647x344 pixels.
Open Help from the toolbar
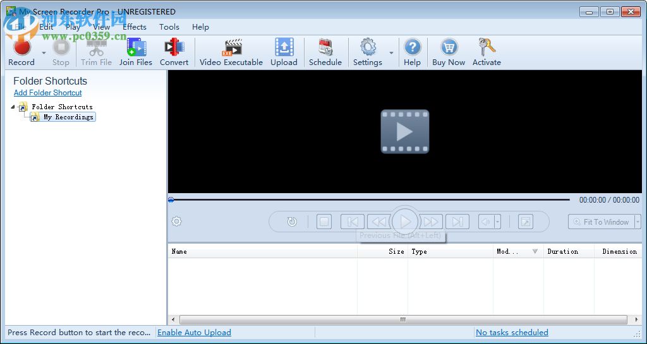pos(412,52)
